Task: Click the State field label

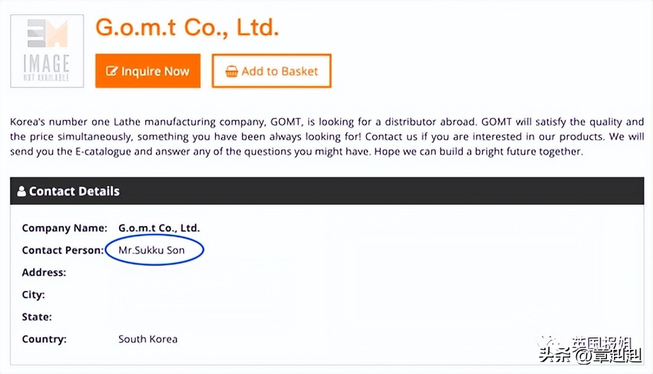Action: [x=37, y=317]
